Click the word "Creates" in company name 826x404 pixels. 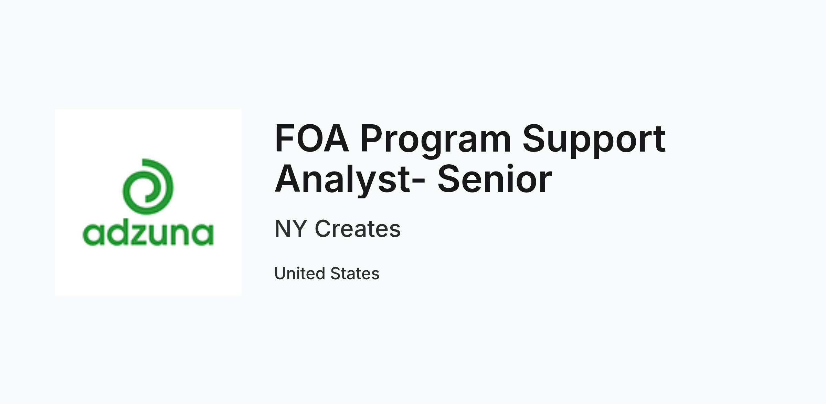(x=358, y=229)
